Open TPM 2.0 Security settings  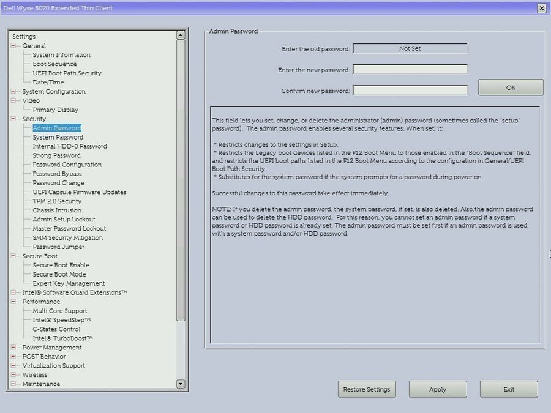[x=57, y=201]
